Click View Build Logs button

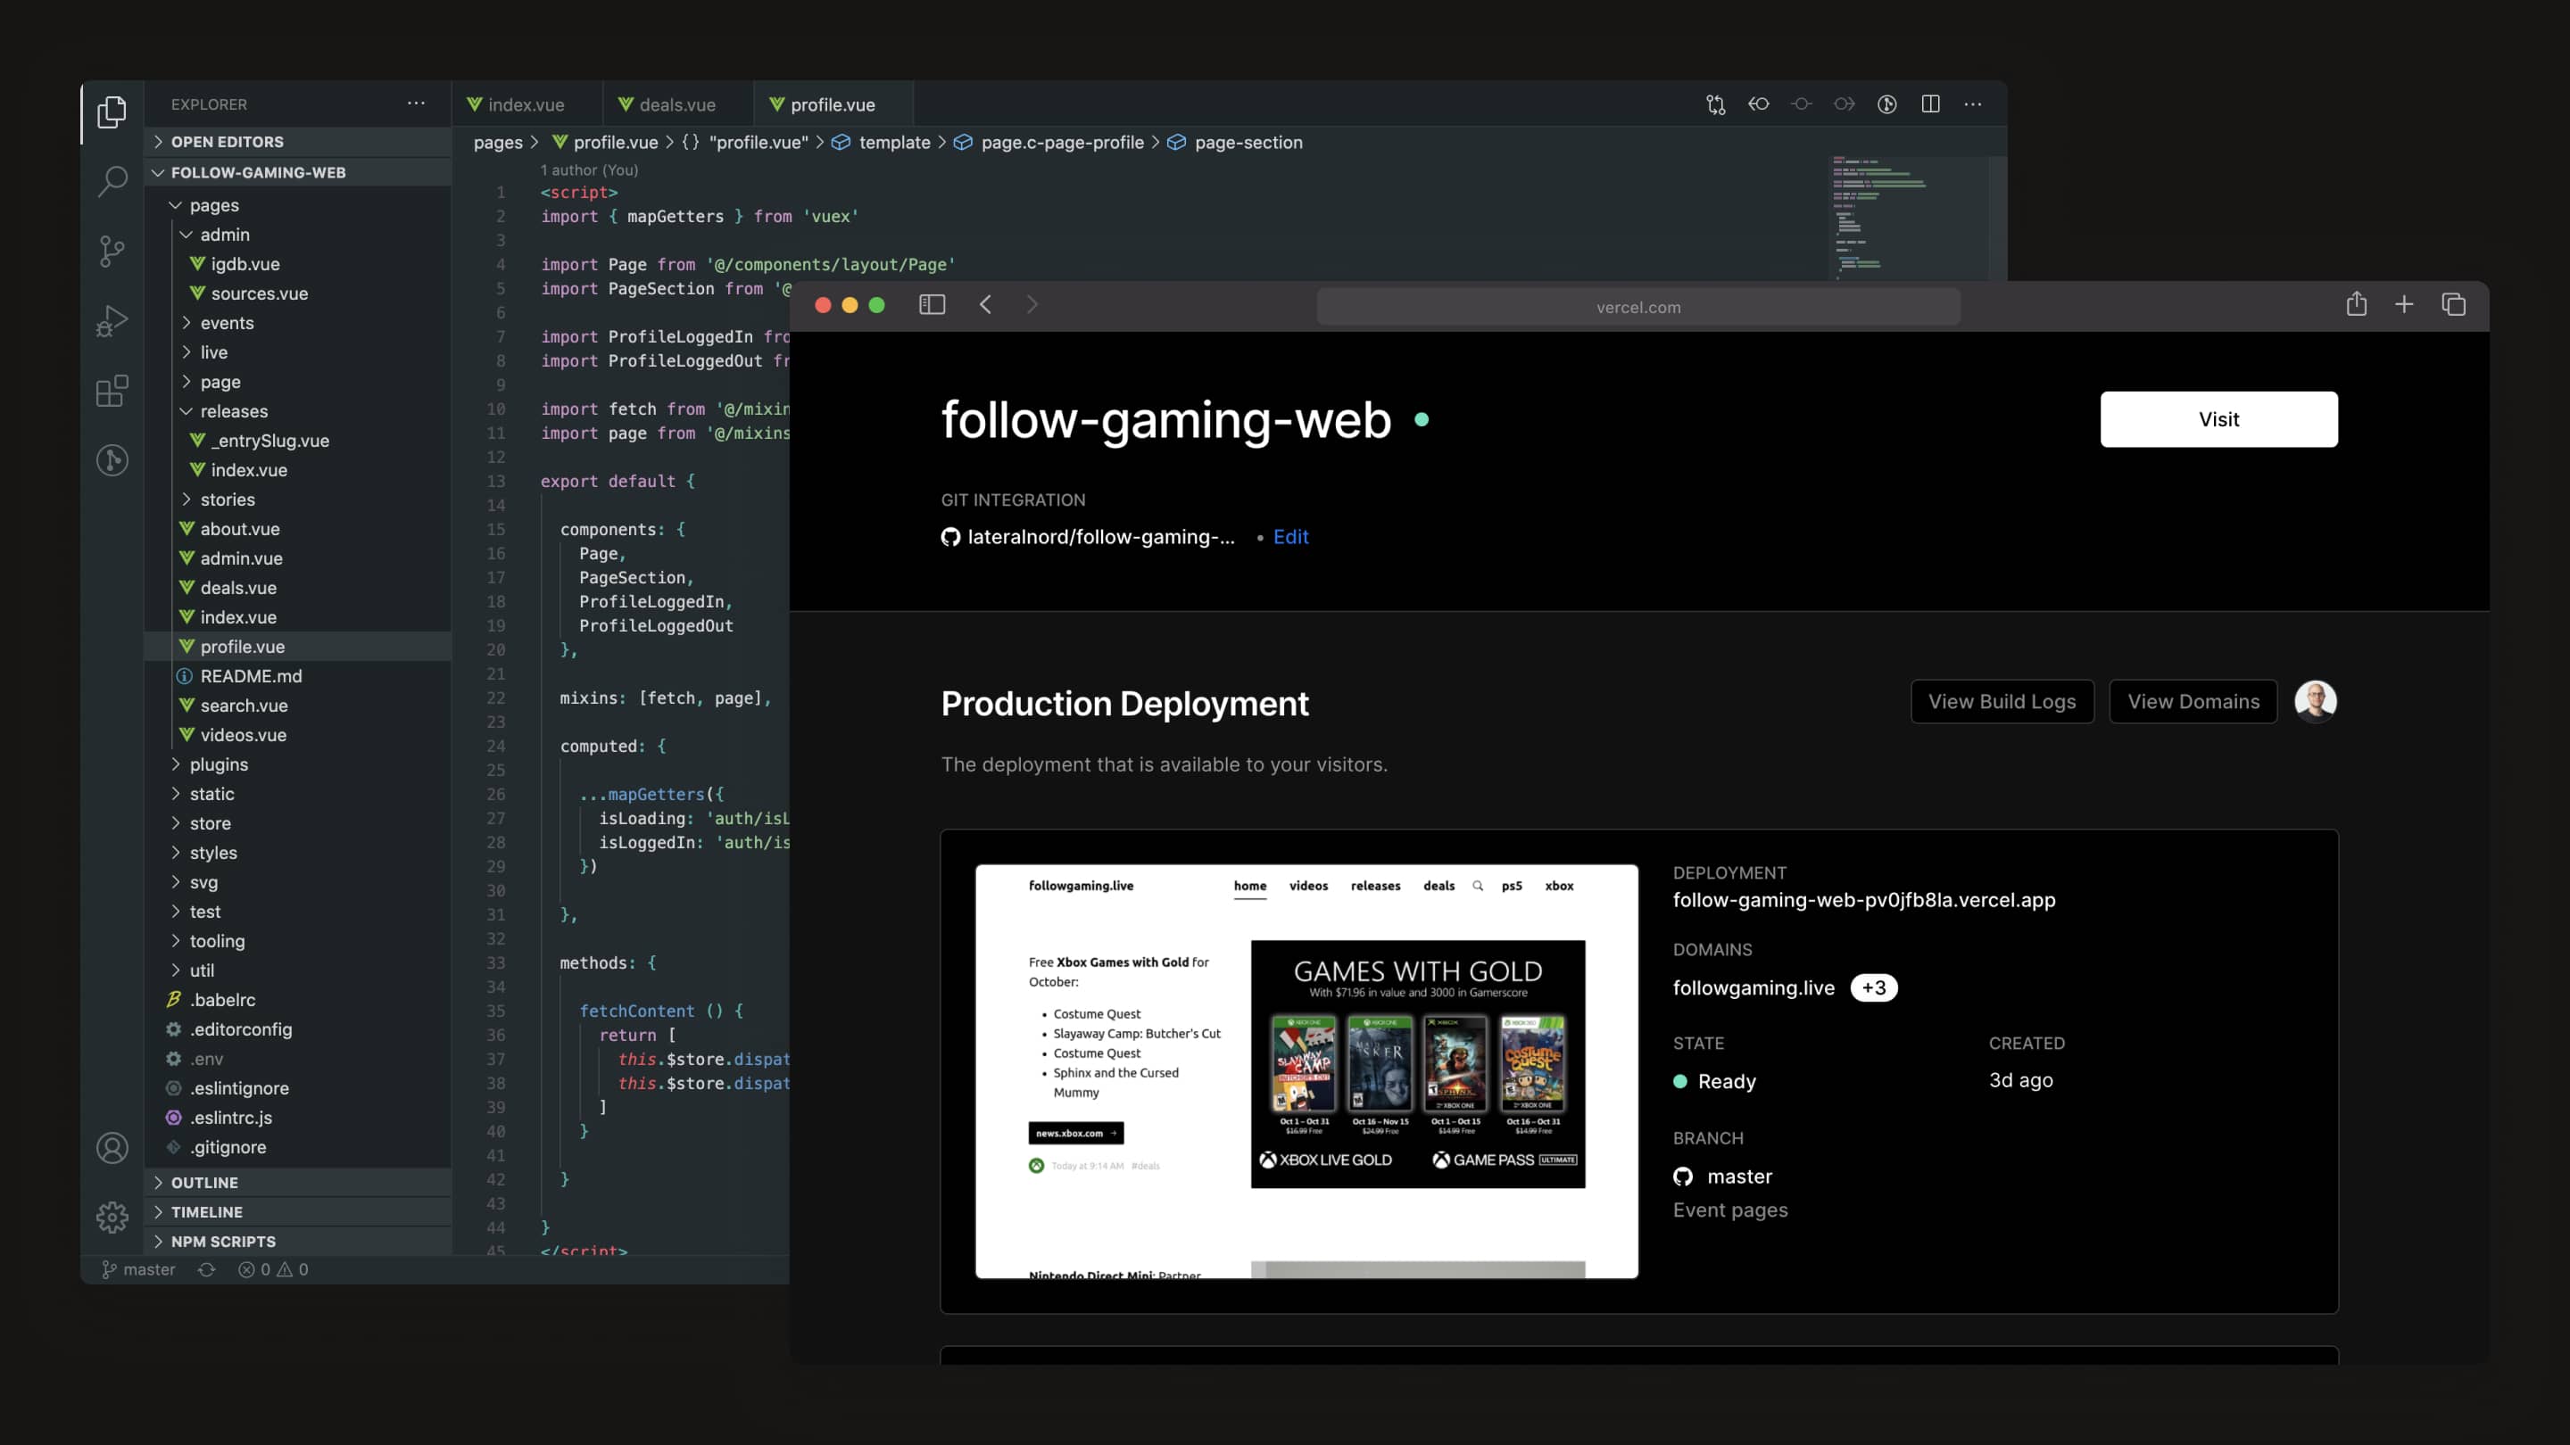[2002, 701]
